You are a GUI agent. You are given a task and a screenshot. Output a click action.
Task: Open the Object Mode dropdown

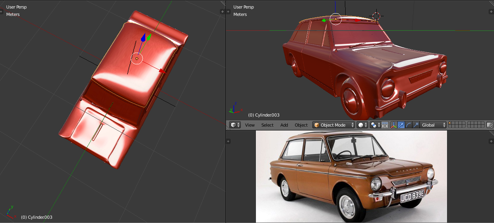(x=334, y=125)
